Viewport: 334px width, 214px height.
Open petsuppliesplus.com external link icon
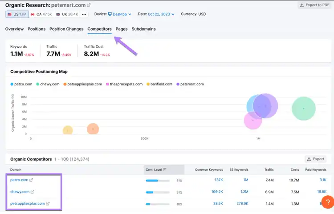click(48, 204)
